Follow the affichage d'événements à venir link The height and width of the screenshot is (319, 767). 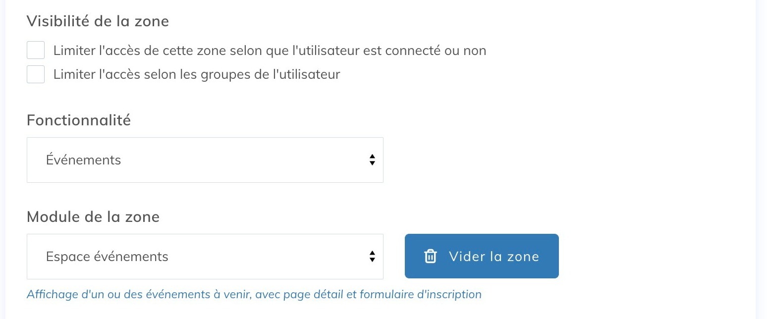click(254, 294)
